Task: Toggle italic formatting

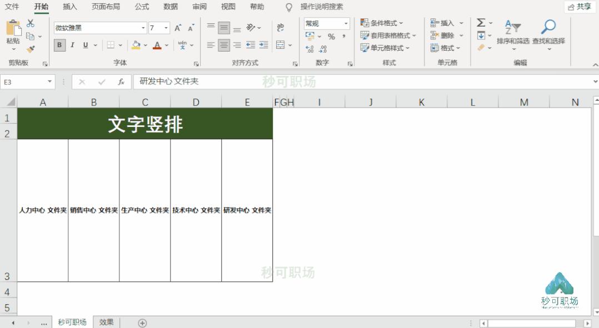Action: [72, 45]
